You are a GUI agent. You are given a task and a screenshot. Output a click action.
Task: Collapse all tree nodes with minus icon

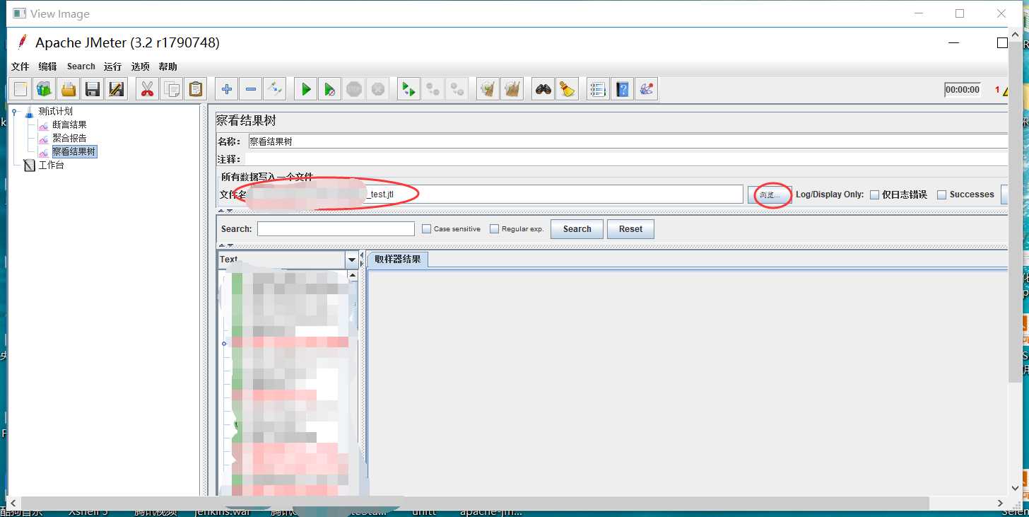click(250, 89)
